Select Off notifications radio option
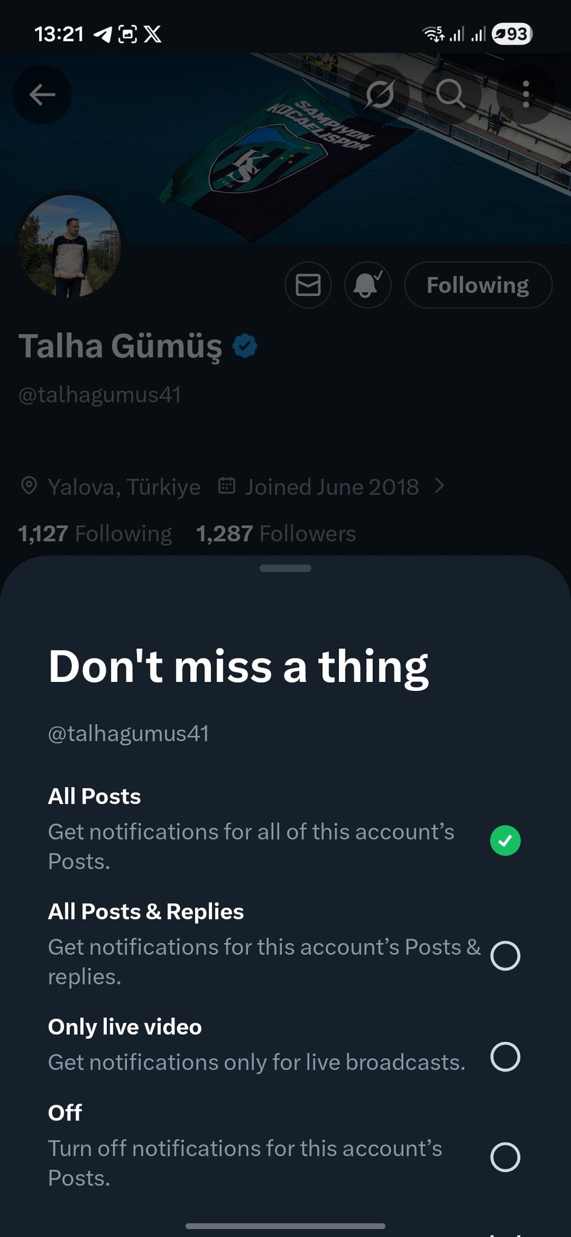Viewport: 571px width, 1237px height. tap(505, 1157)
